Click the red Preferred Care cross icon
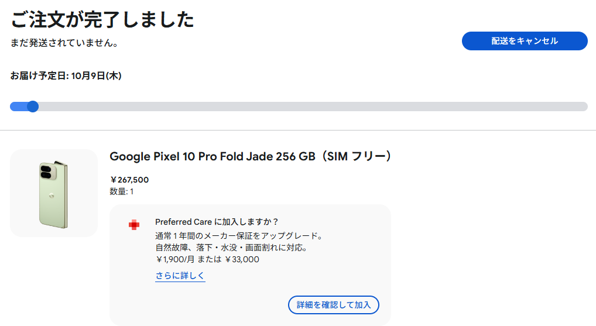Viewport: 596px width, 326px height. pyautogui.click(x=134, y=225)
